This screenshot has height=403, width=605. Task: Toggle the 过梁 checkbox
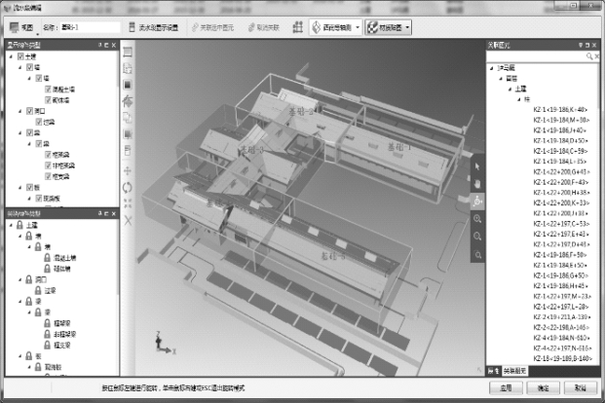click(39, 122)
